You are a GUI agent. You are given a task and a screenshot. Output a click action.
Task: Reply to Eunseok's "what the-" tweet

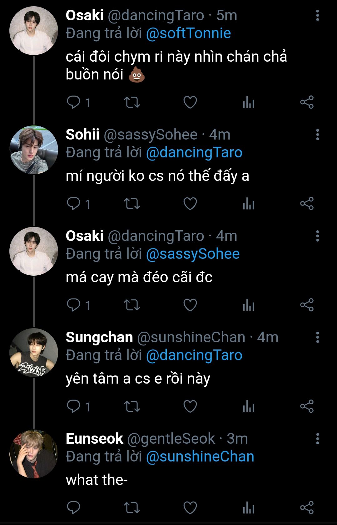pyautogui.click(x=74, y=507)
